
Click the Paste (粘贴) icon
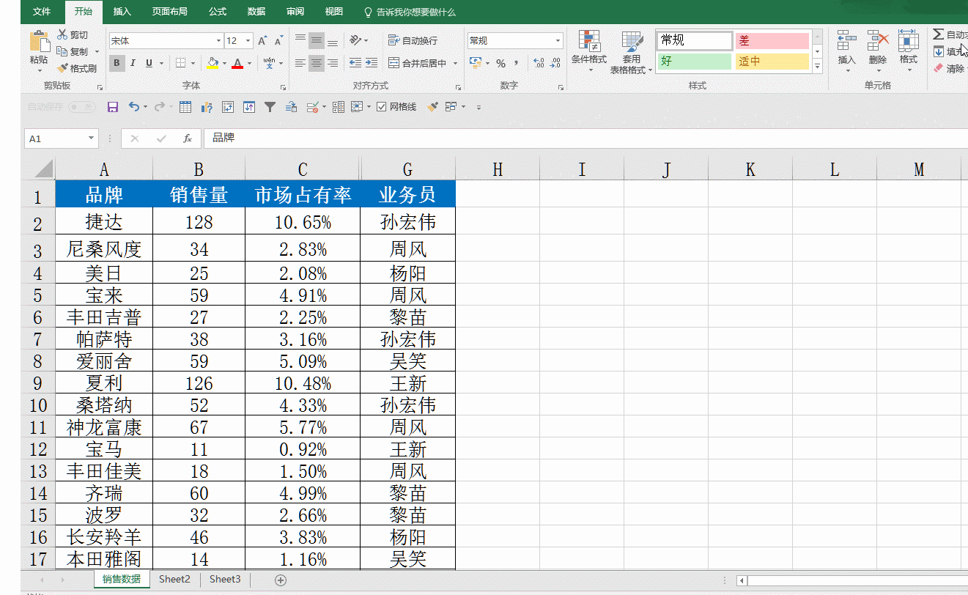pyautogui.click(x=38, y=41)
